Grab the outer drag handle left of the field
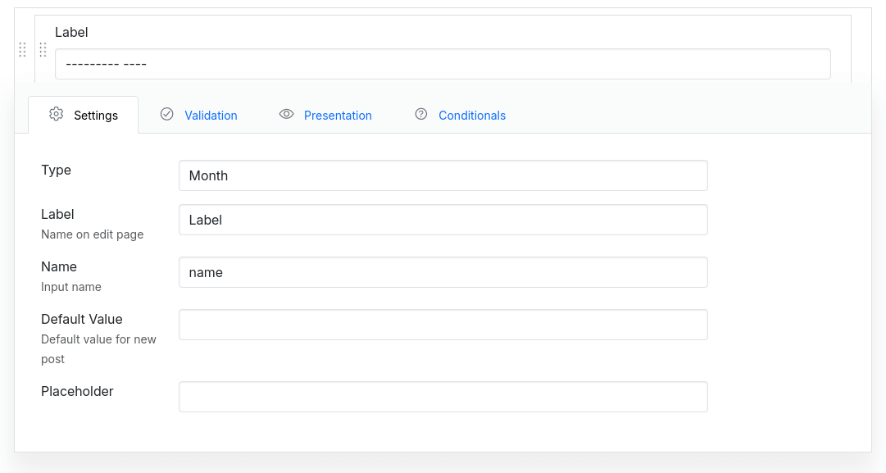The height and width of the screenshot is (473, 886). (x=22, y=50)
